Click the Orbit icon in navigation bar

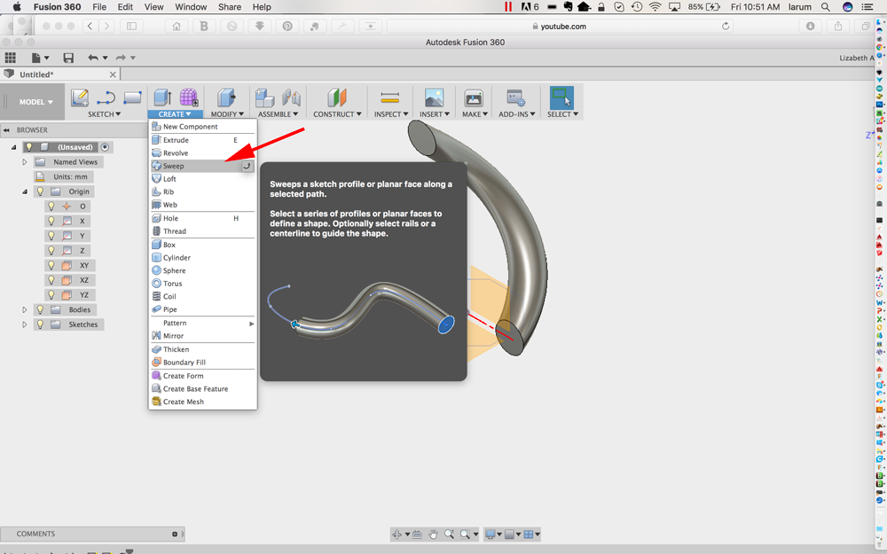coord(396,534)
